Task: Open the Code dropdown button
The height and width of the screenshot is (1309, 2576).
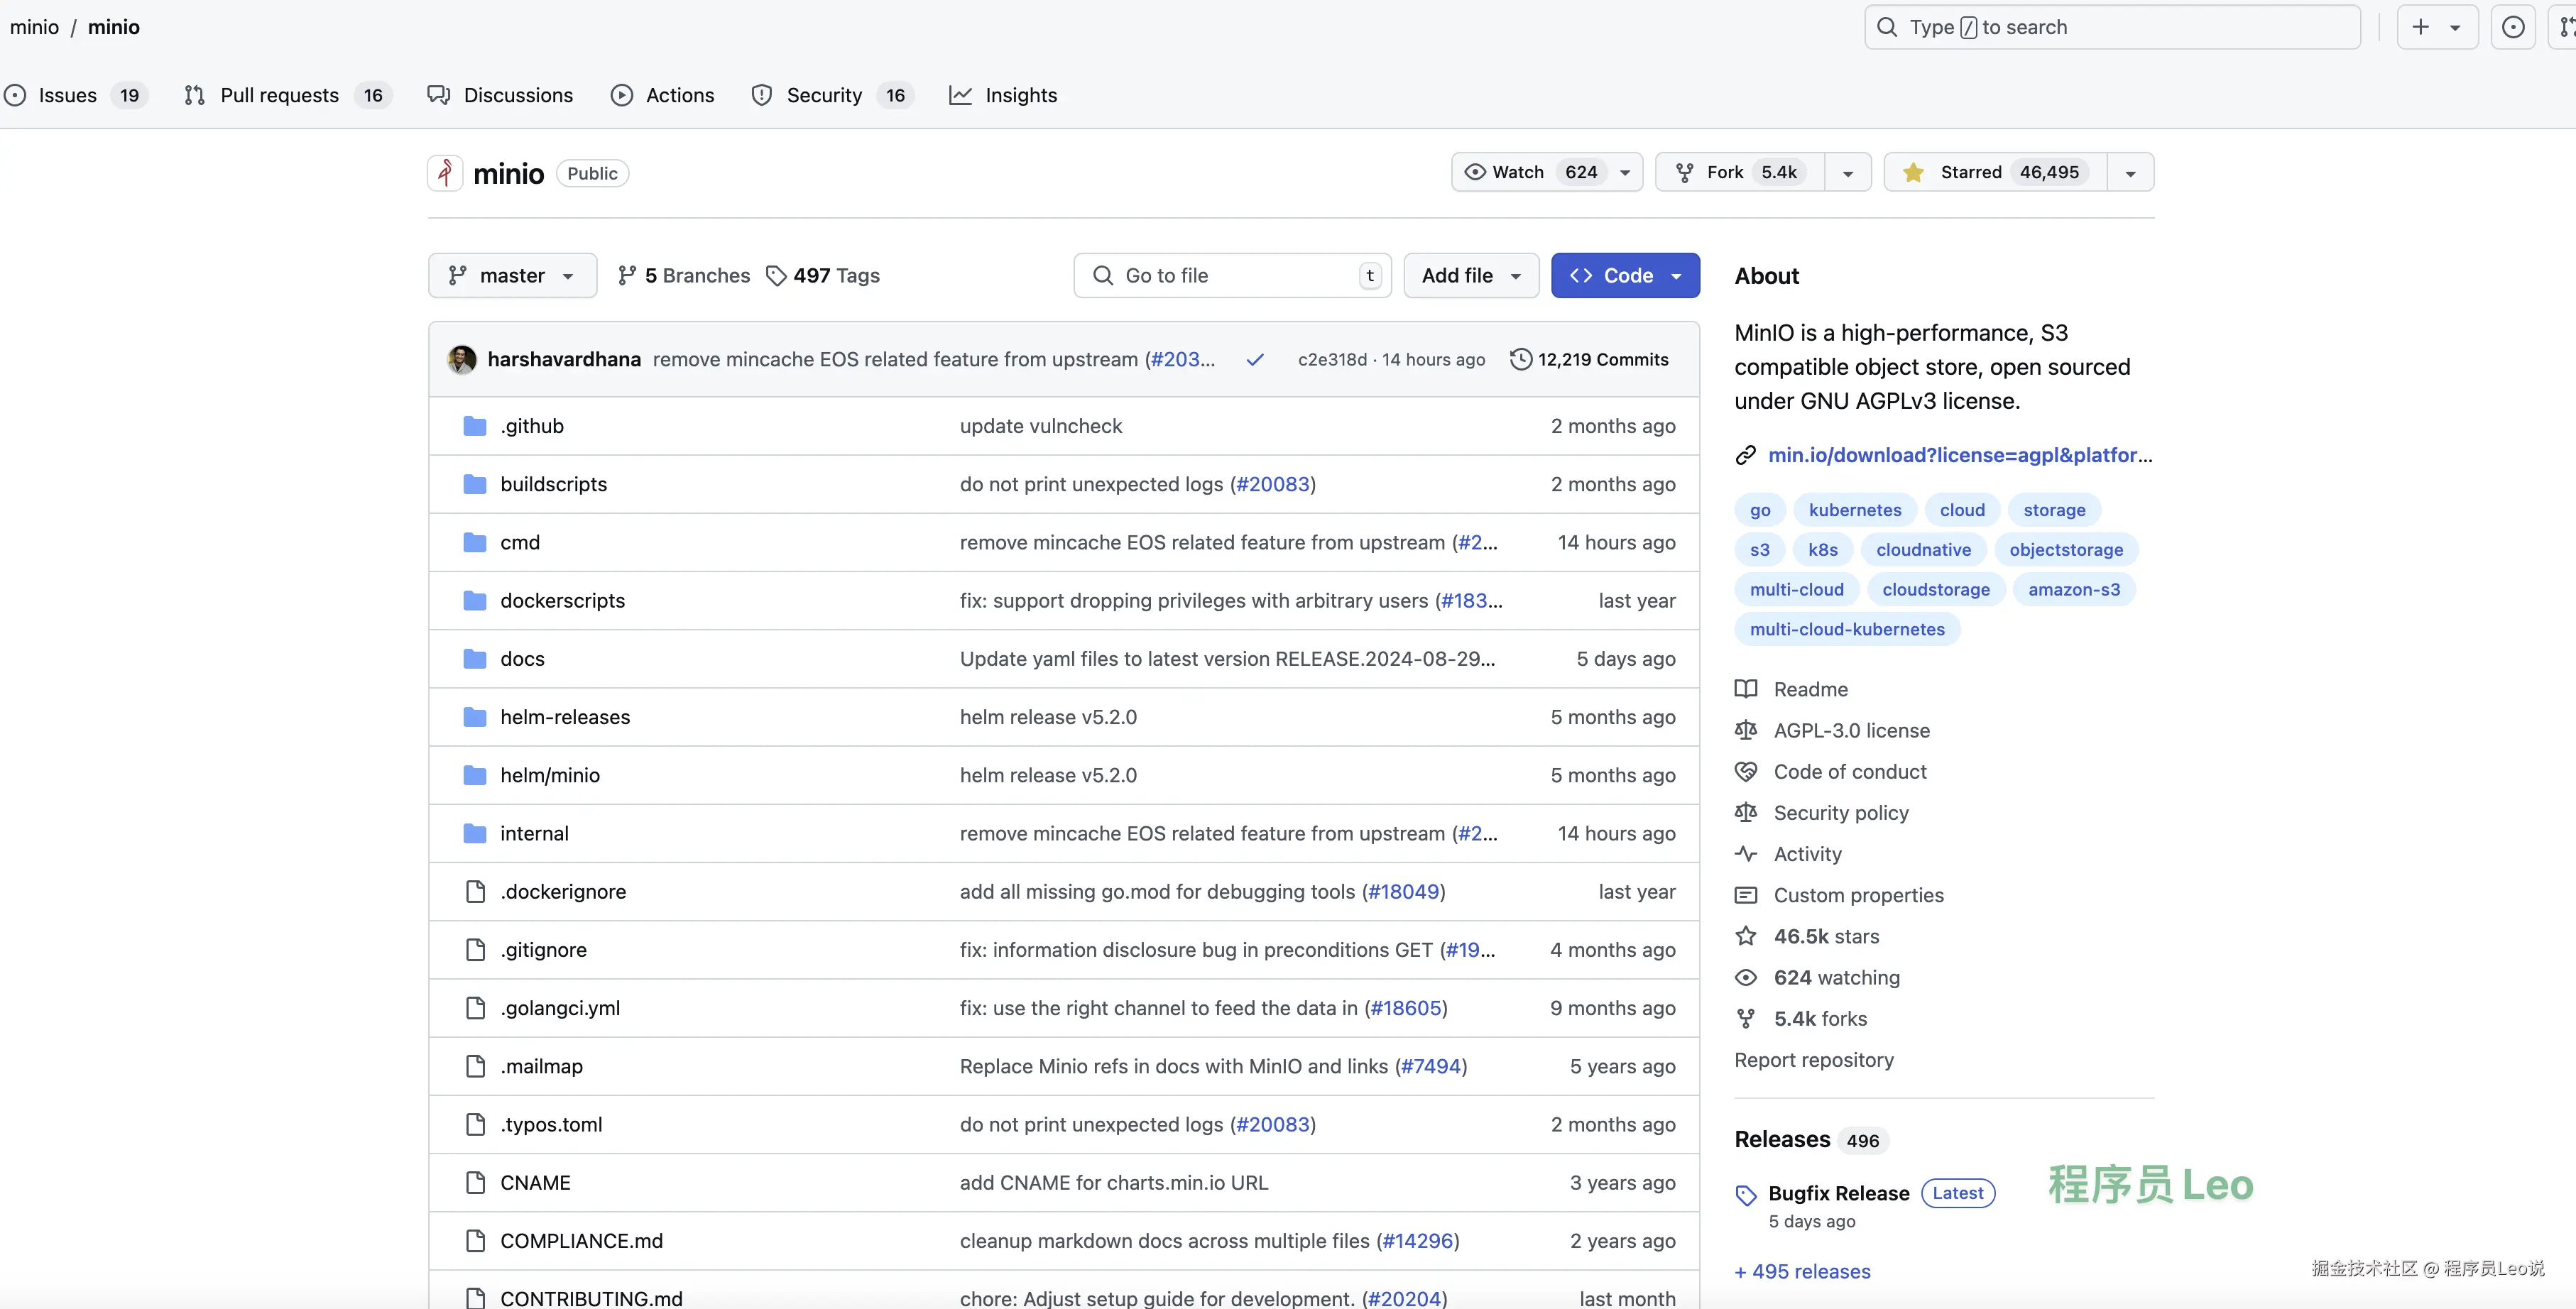Action: [x=1625, y=276]
